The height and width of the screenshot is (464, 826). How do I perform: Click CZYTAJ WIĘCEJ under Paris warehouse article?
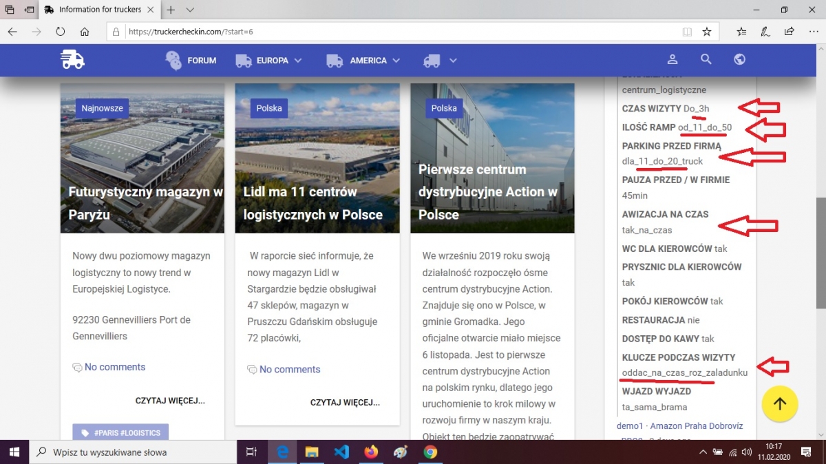tap(170, 401)
